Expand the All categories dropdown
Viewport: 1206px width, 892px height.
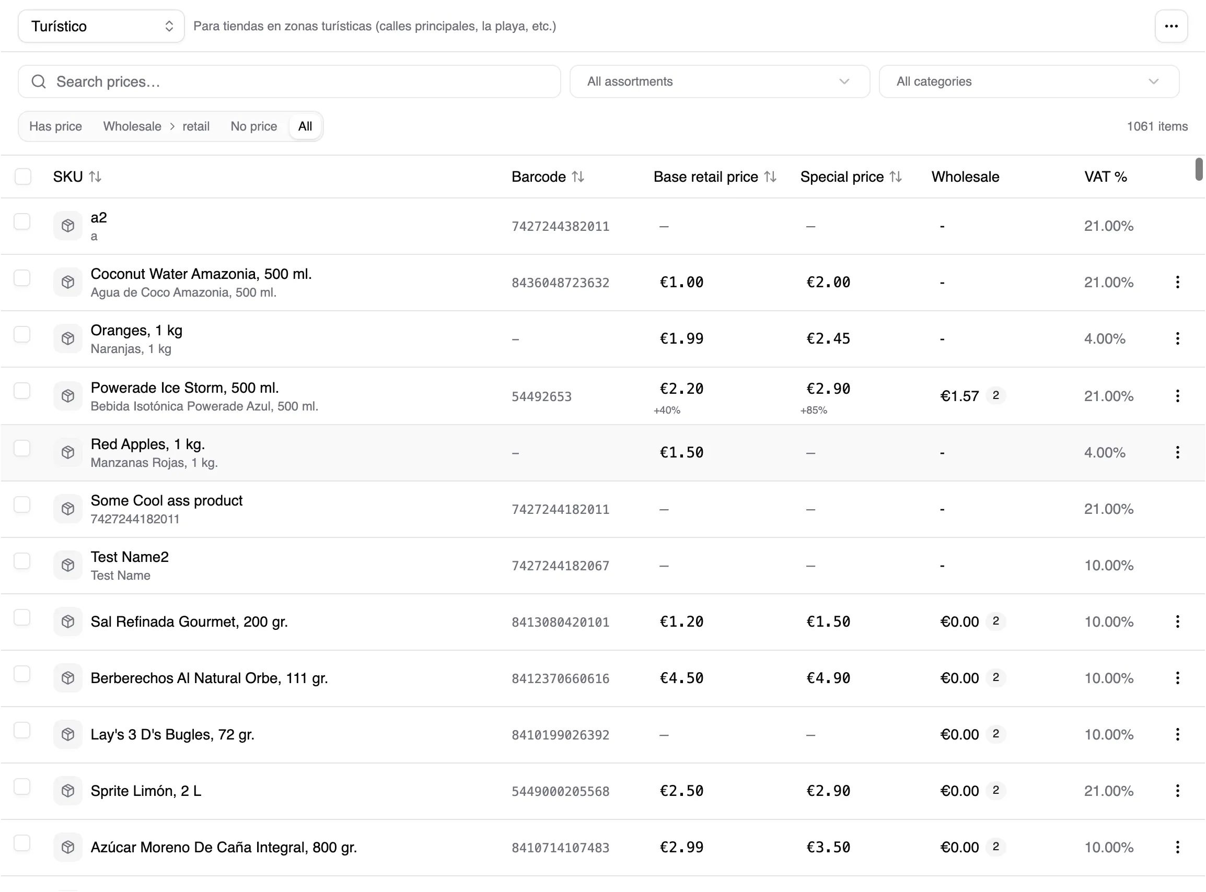tap(1029, 81)
